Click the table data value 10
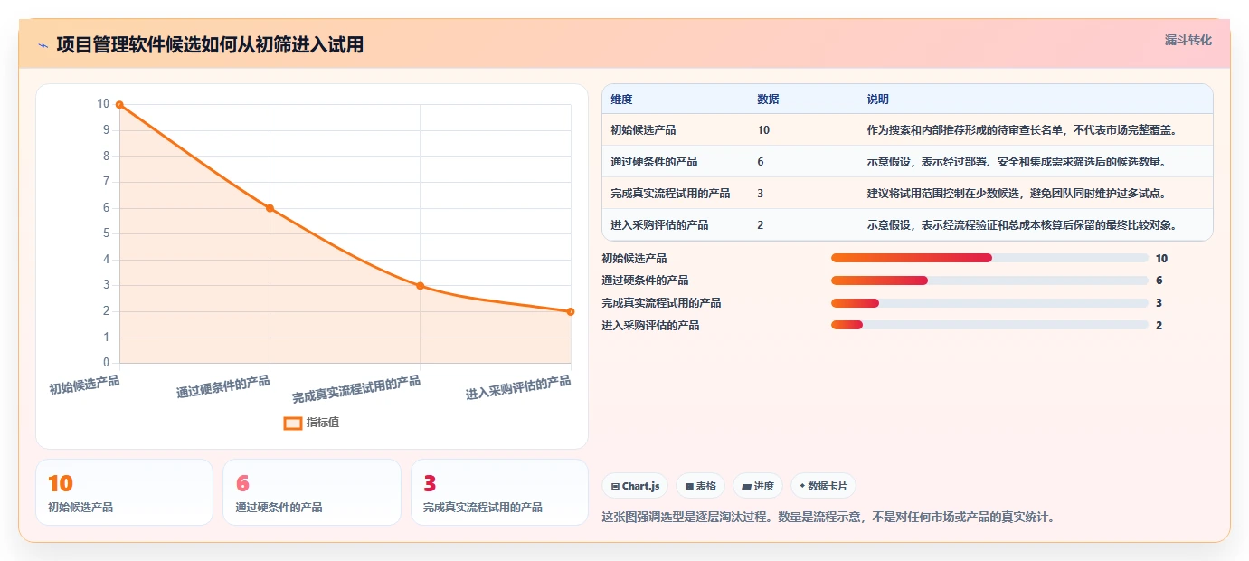Screen dimensions: 1249x561 pyautogui.click(x=763, y=130)
